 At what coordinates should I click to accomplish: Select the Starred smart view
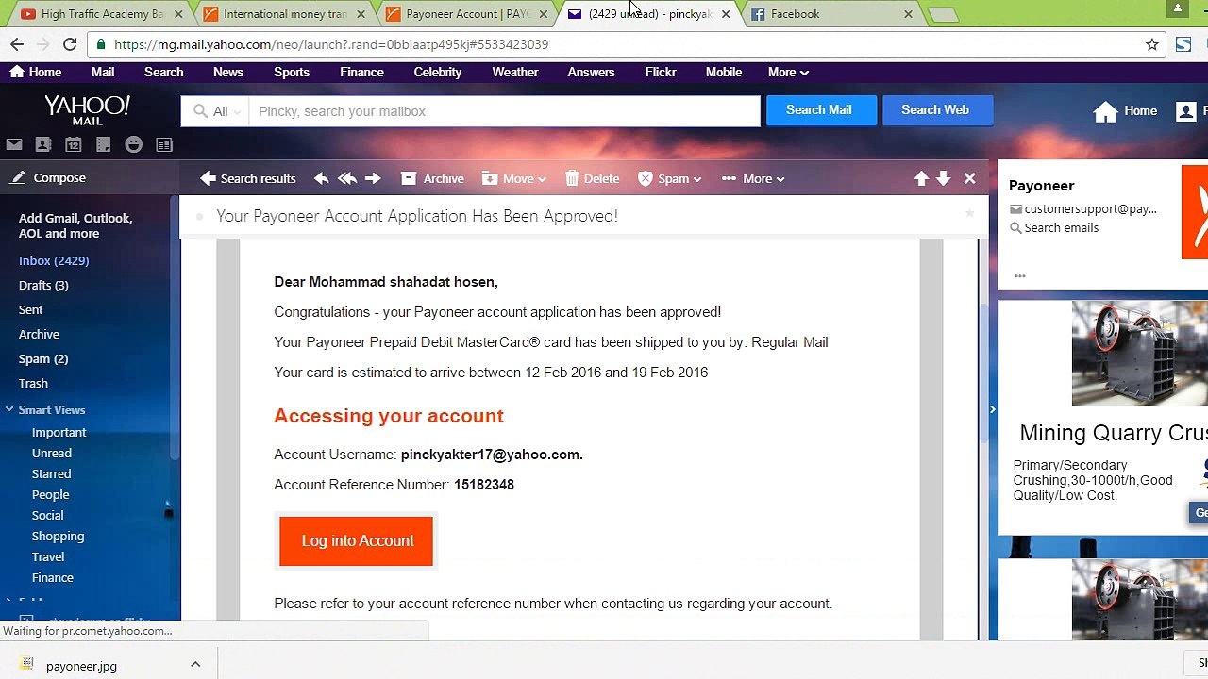pyautogui.click(x=51, y=473)
